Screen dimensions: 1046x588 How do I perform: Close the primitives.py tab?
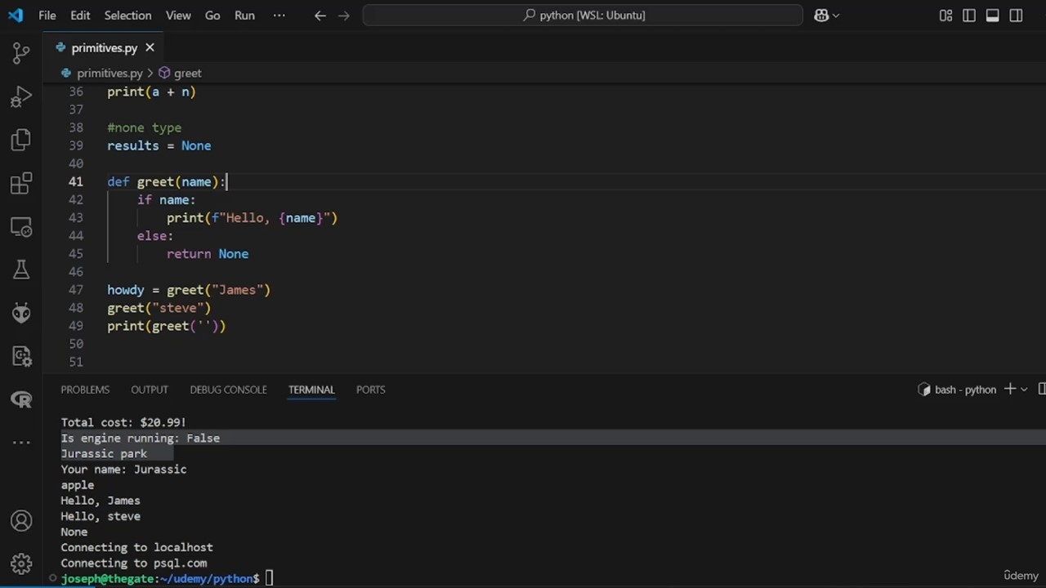point(150,47)
